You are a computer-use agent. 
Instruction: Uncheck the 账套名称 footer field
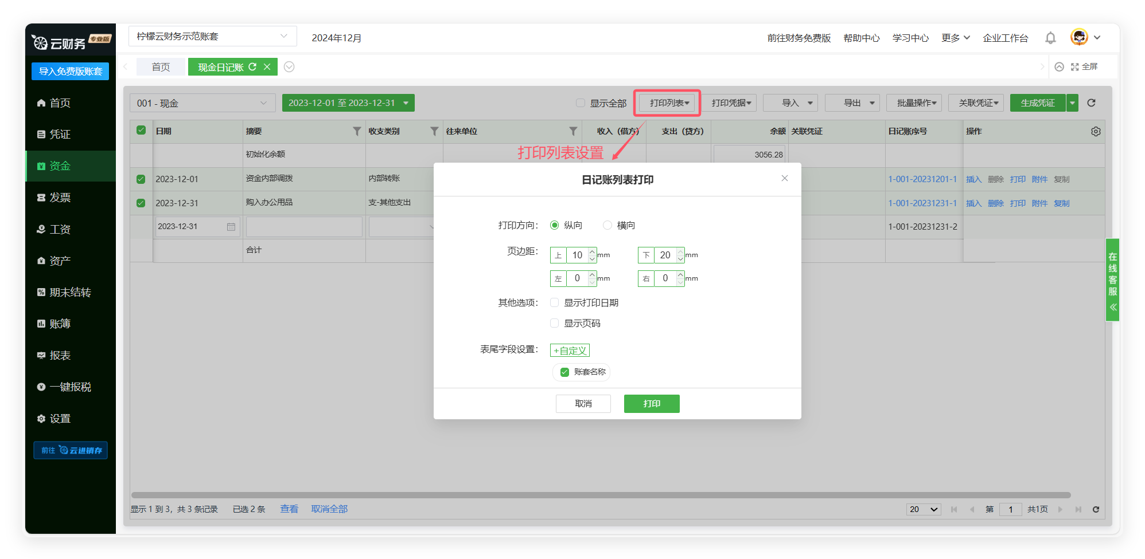(564, 372)
